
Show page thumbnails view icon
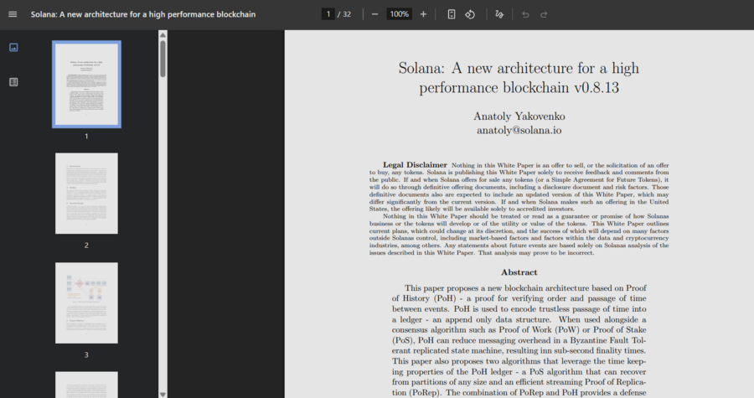(13, 47)
